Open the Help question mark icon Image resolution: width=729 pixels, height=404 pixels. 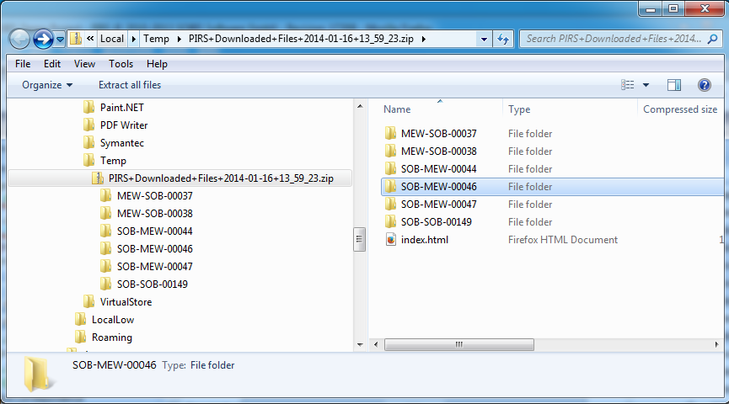[x=705, y=85]
